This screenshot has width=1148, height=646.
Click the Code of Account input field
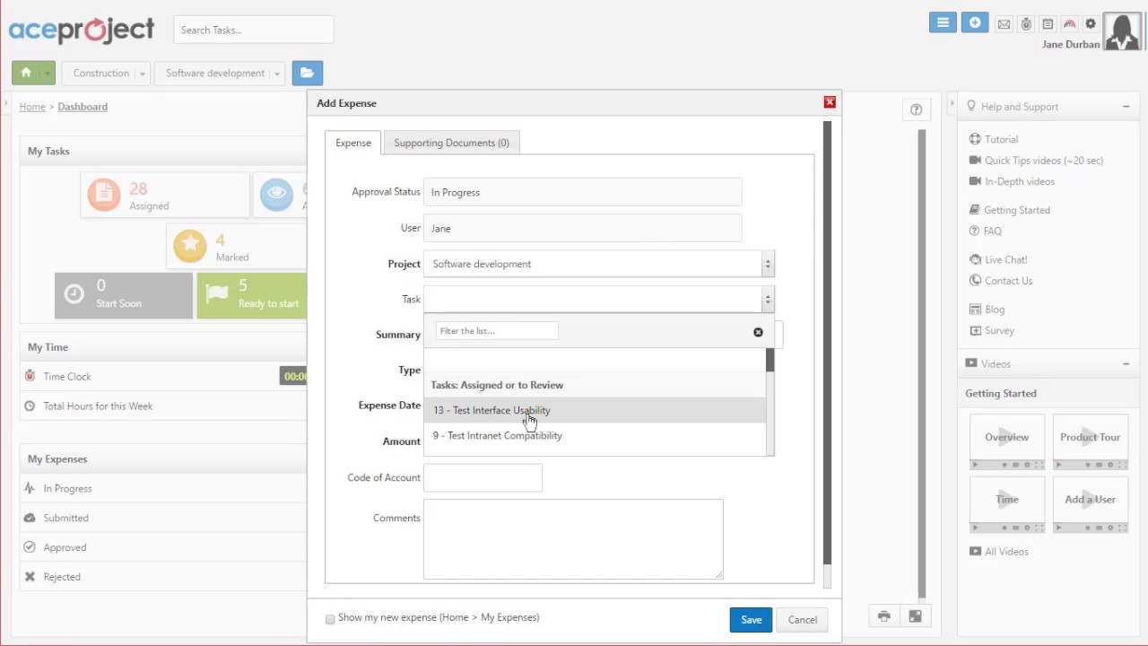tap(483, 477)
